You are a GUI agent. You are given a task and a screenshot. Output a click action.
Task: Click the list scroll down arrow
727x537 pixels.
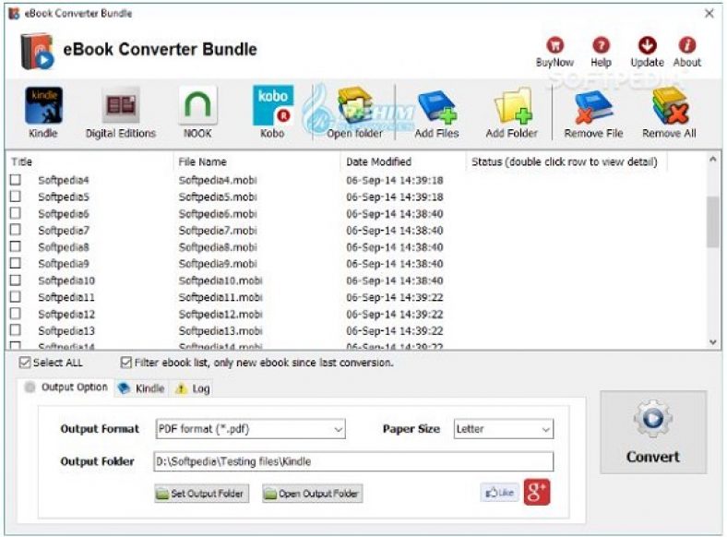click(x=713, y=342)
